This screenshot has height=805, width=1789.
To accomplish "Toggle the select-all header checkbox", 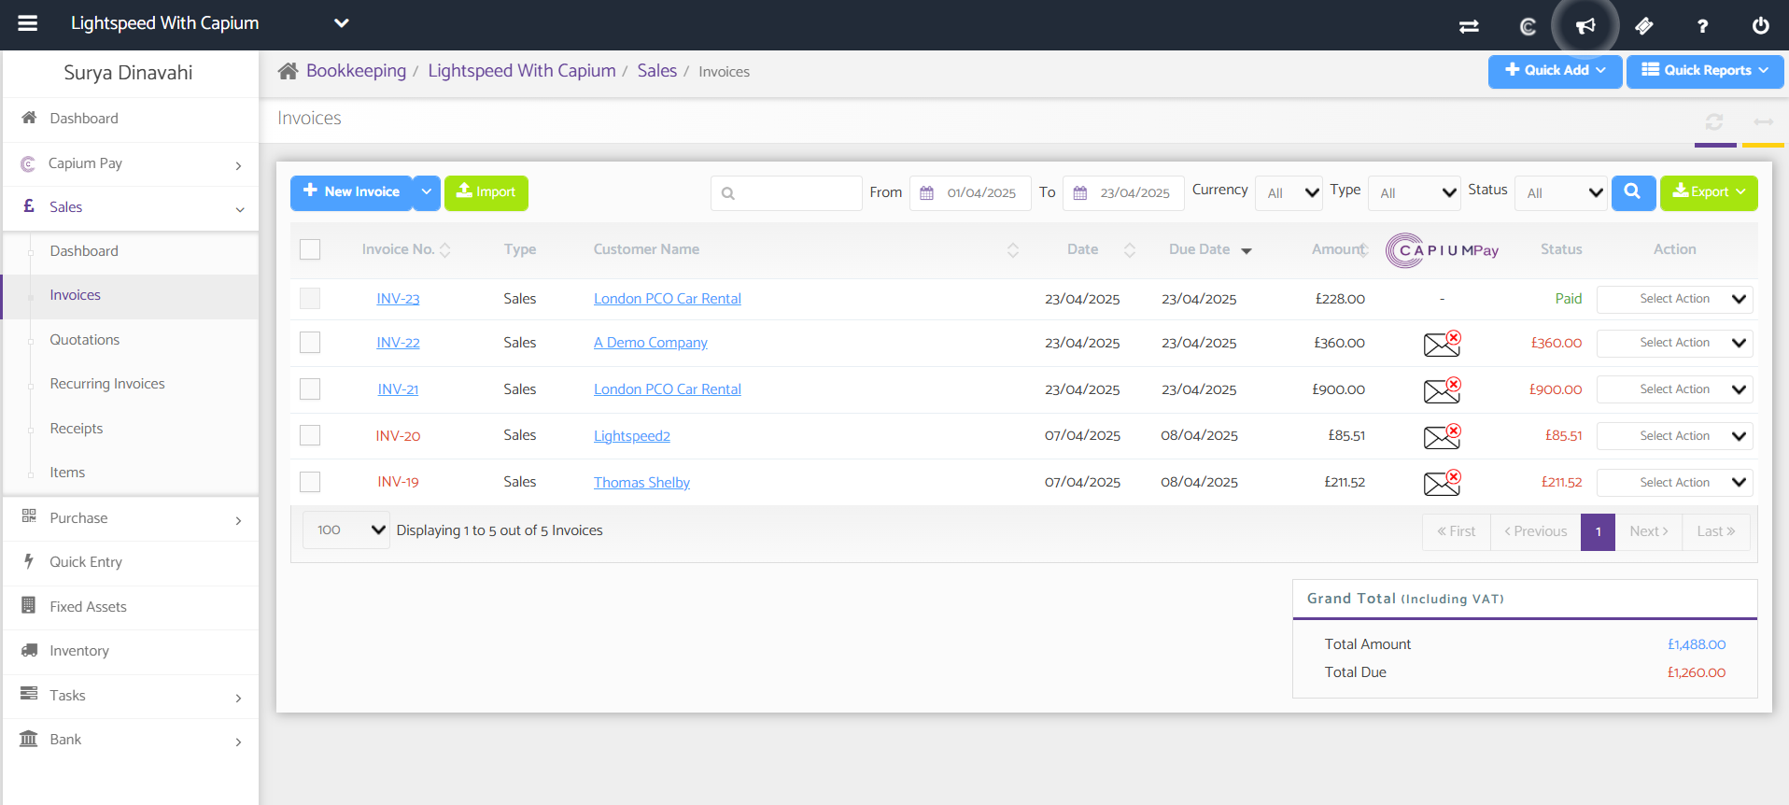I will [310, 249].
